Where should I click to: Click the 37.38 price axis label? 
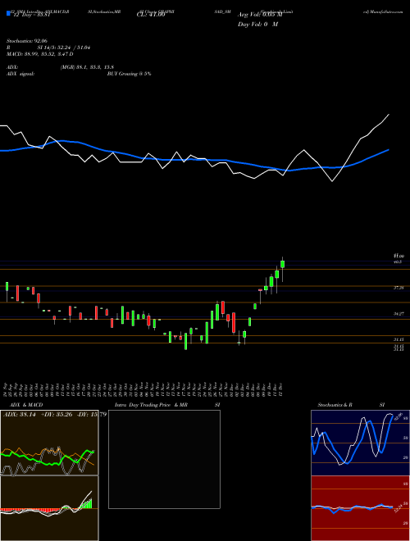click(399, 288)
